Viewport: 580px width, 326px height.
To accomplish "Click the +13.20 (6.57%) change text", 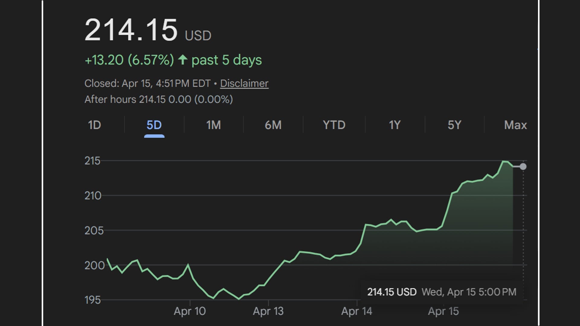I will point(129,60).
